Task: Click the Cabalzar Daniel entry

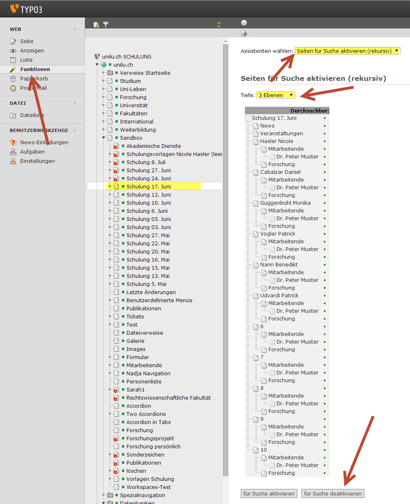Action: click(x=281, y=172)
